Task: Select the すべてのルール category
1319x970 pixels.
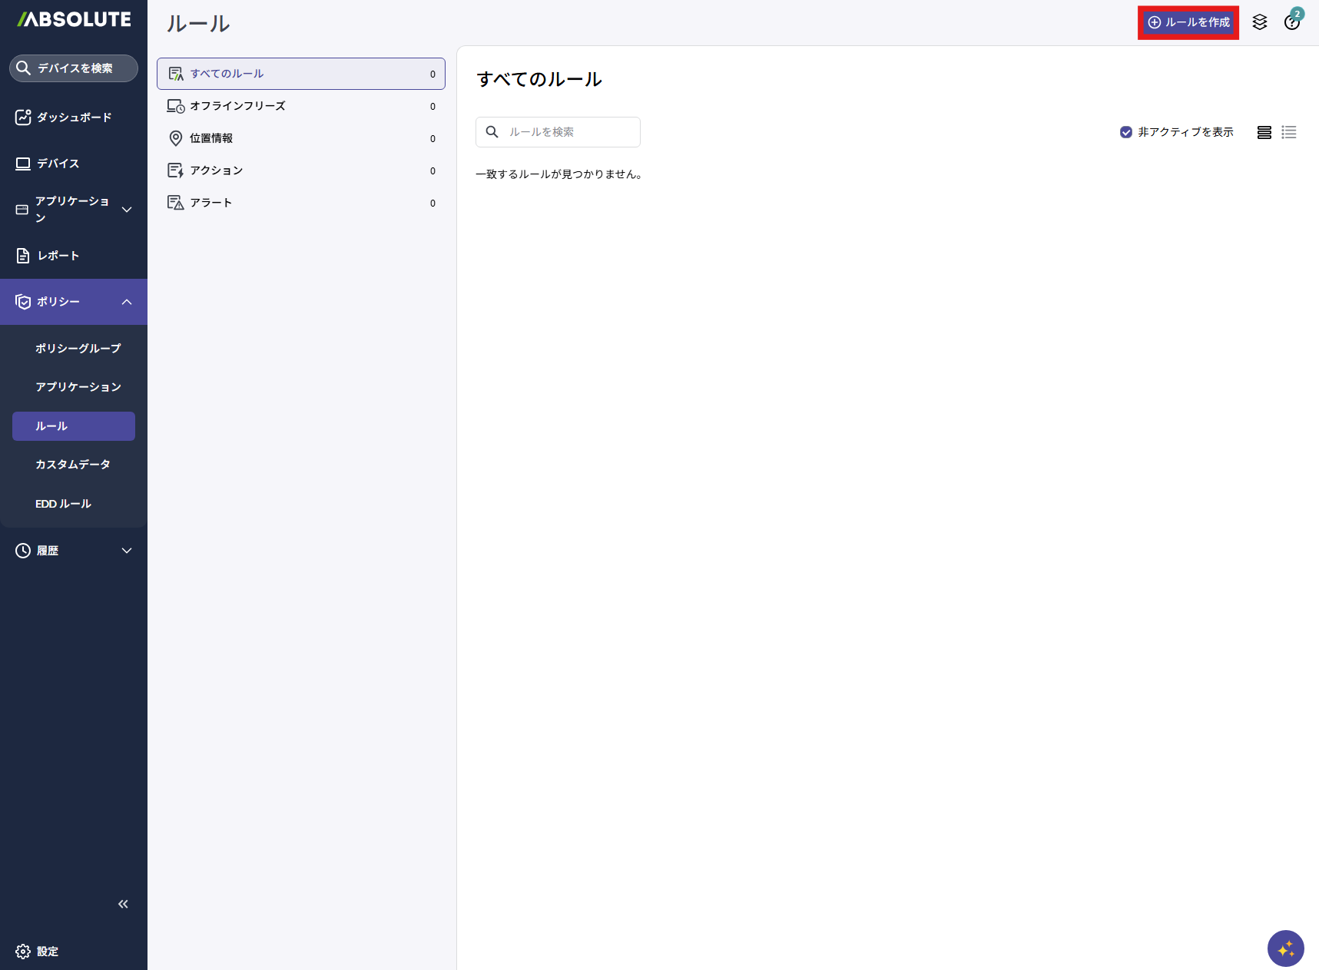Action: point(301,74)
